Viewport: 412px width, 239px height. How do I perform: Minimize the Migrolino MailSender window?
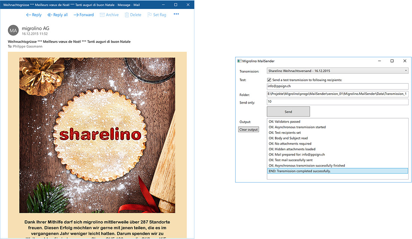point(379,61)
